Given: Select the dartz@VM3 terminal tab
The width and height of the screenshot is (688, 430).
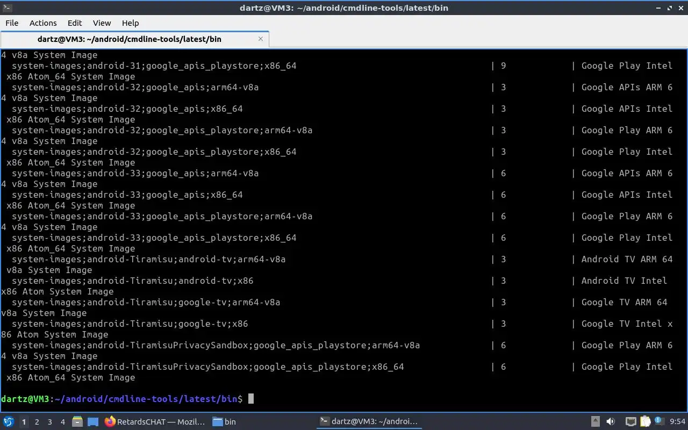Looking at the screenshot, I should coord(134,39).
